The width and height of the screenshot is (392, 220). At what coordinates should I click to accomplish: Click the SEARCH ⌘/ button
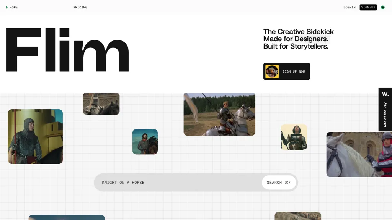pyautogui.click(x=279, y=183)
